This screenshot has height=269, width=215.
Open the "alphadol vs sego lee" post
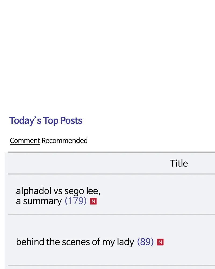pos(58,191)
